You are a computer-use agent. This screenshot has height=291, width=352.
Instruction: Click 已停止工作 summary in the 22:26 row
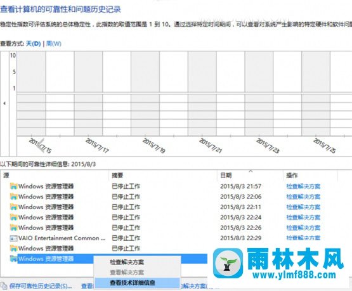point(126,228)
